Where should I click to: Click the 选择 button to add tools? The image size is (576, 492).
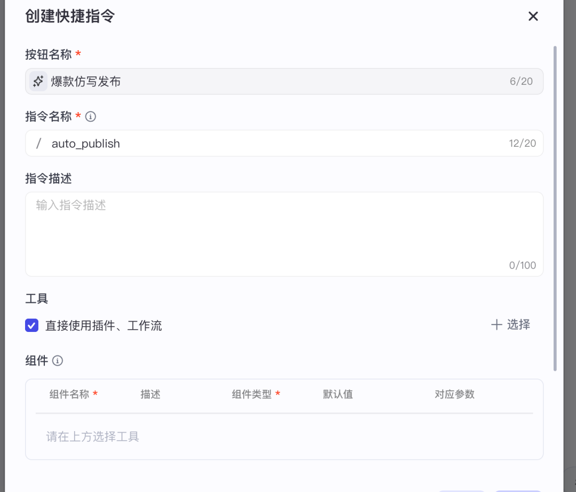510,324
